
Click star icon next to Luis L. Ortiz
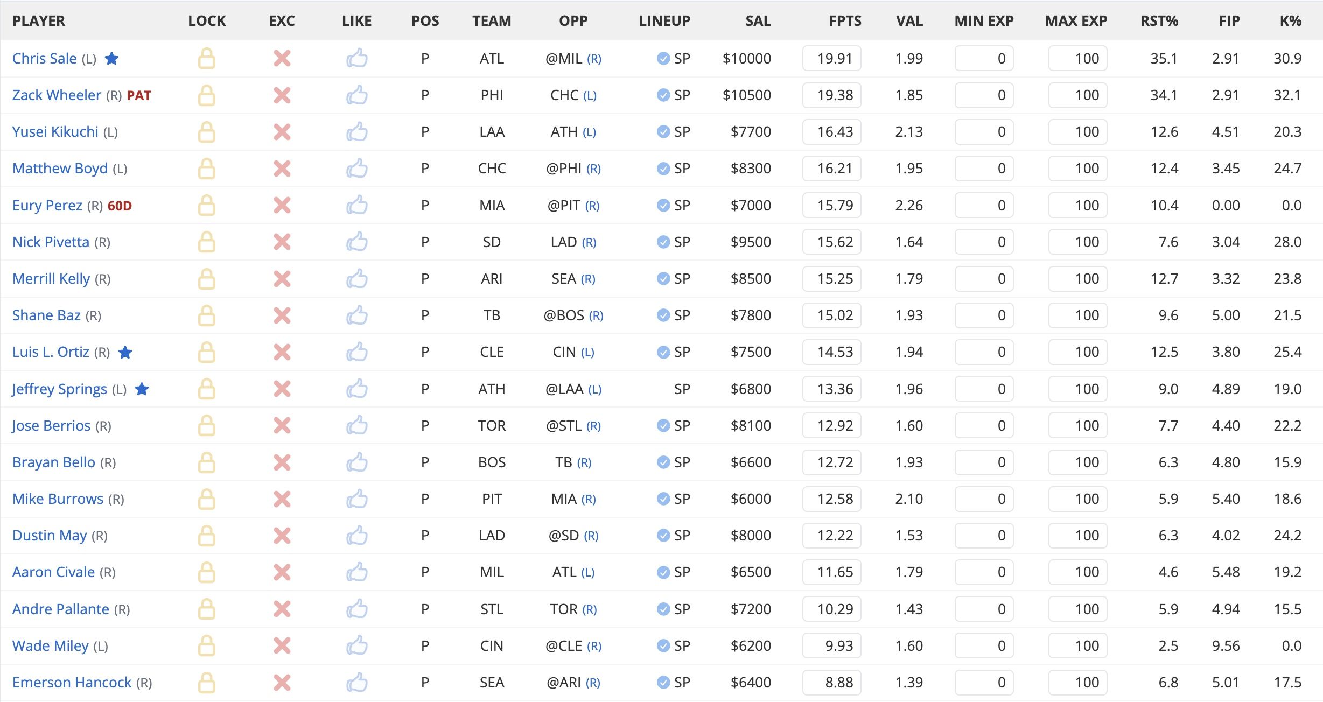pyautogui.click(x=125, y=352)
